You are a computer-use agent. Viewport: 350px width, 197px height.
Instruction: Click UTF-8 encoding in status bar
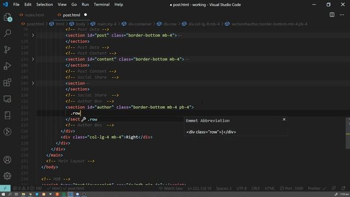(242, 188)
